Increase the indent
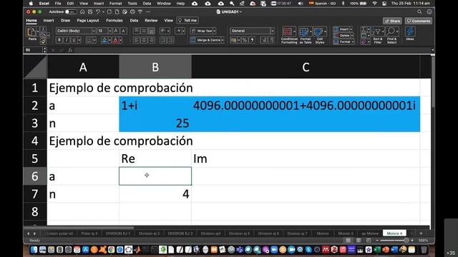Screen dimensions: 458x257 (171, 40)
